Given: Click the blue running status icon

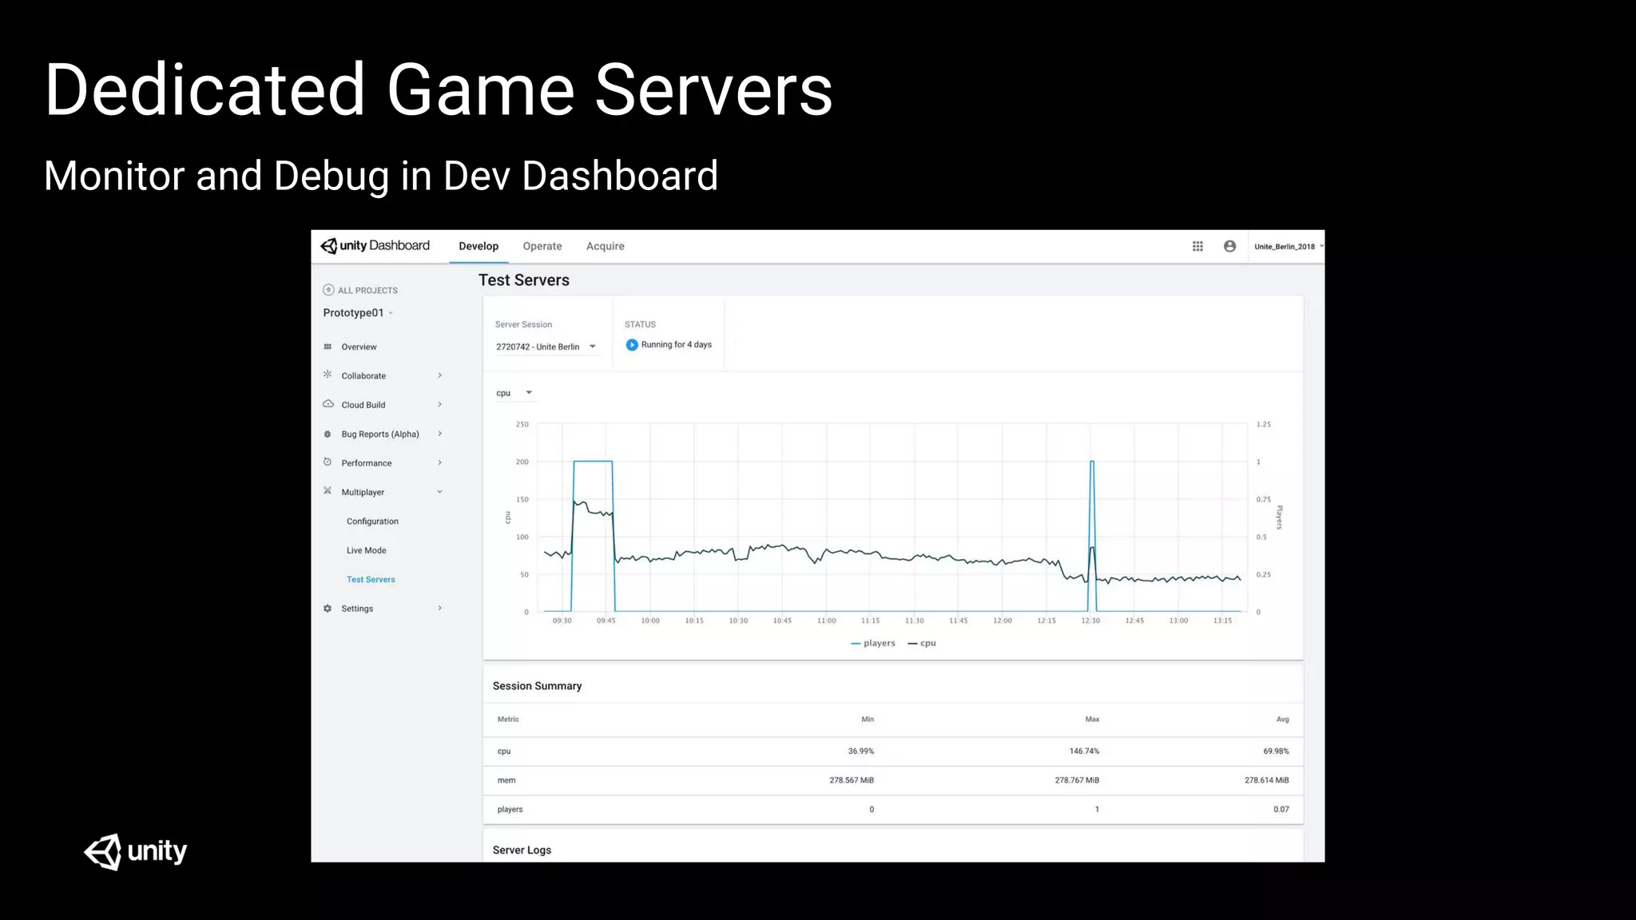Looking at the screenshot, I should click(x=632, y=345).
